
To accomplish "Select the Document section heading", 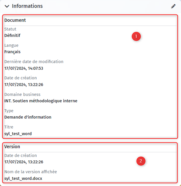I will pyautogui.click(x=15, y=20).
